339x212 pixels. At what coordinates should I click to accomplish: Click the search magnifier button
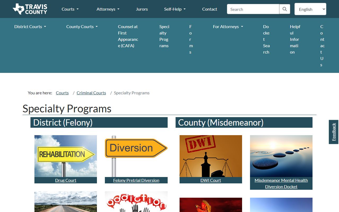[285, 9]
